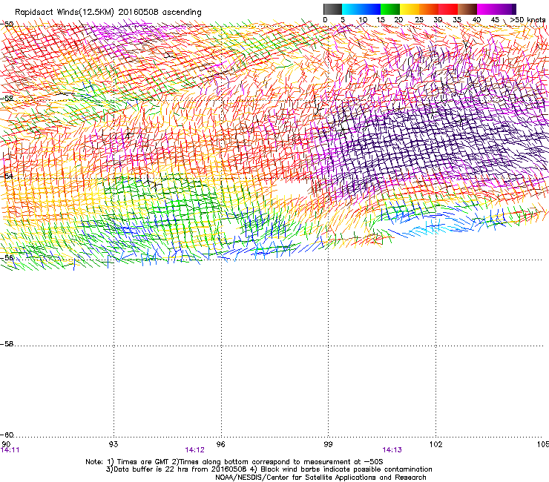
Task: Click the red 30-35 knots legend segment
Action: 448,9
